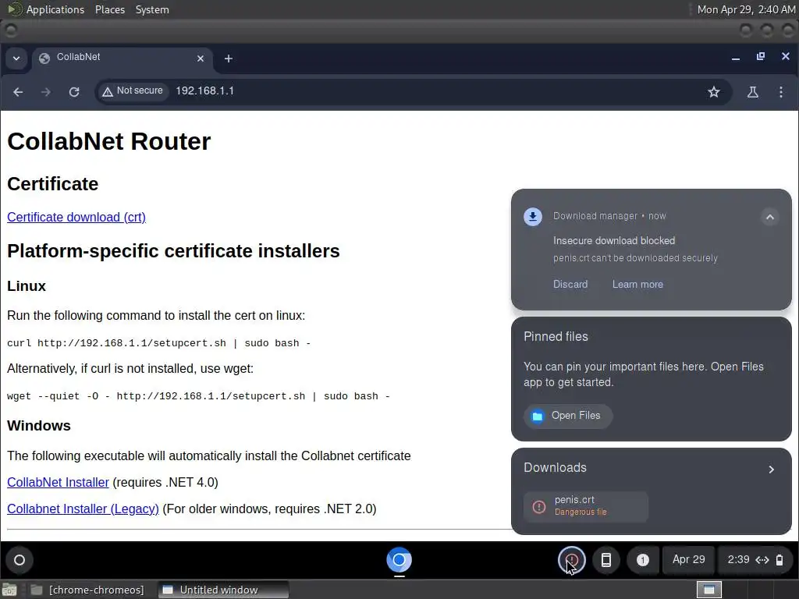Viewport: 799px width, 599px height.
Task: Click the curl setupcert.sh command text
Action: tap(158, 343)
